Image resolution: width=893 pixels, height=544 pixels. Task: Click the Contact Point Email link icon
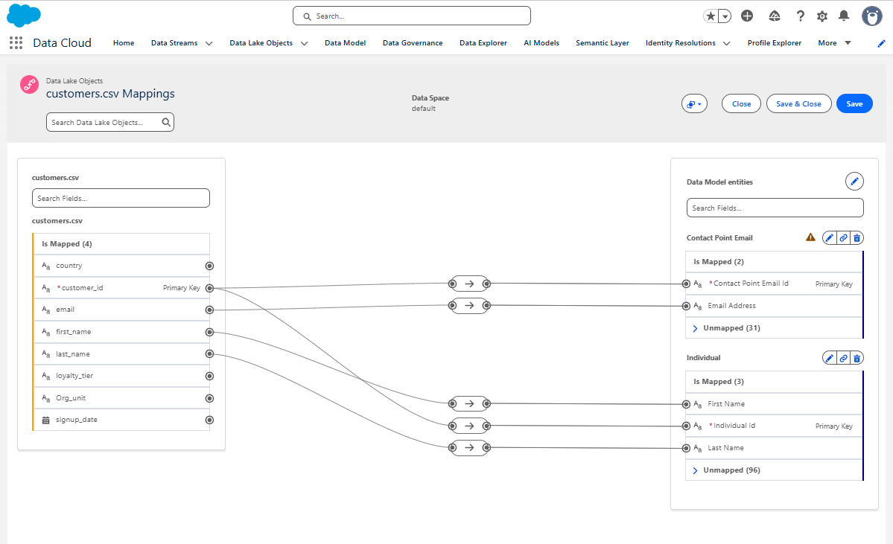[843, 238]
